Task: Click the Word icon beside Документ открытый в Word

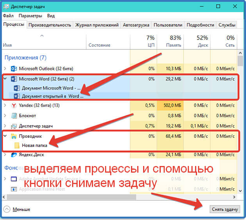Action: (x=17, y=96)
